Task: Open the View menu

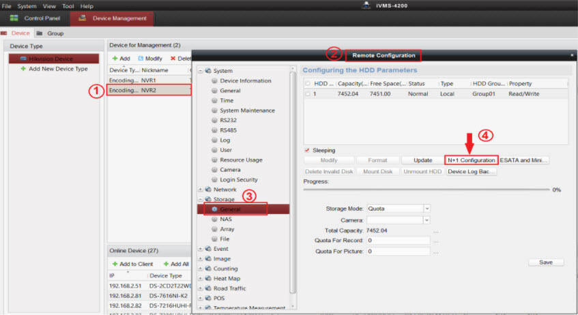Action: pos(49,5)
